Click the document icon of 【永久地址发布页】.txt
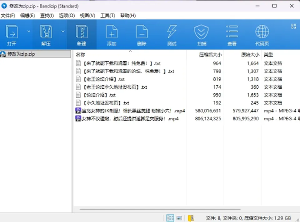This screenshot has width=300, height=222. (78, 103)
